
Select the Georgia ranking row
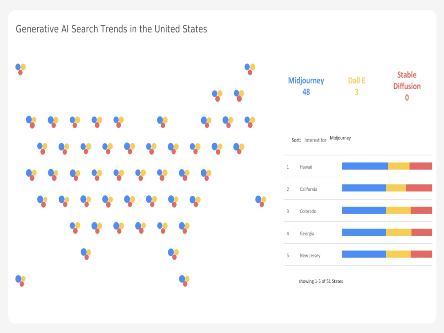coord(358,233)
